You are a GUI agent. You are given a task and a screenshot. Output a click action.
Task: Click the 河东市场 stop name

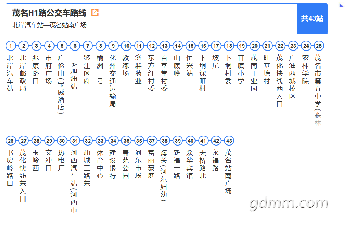(138, 164)
